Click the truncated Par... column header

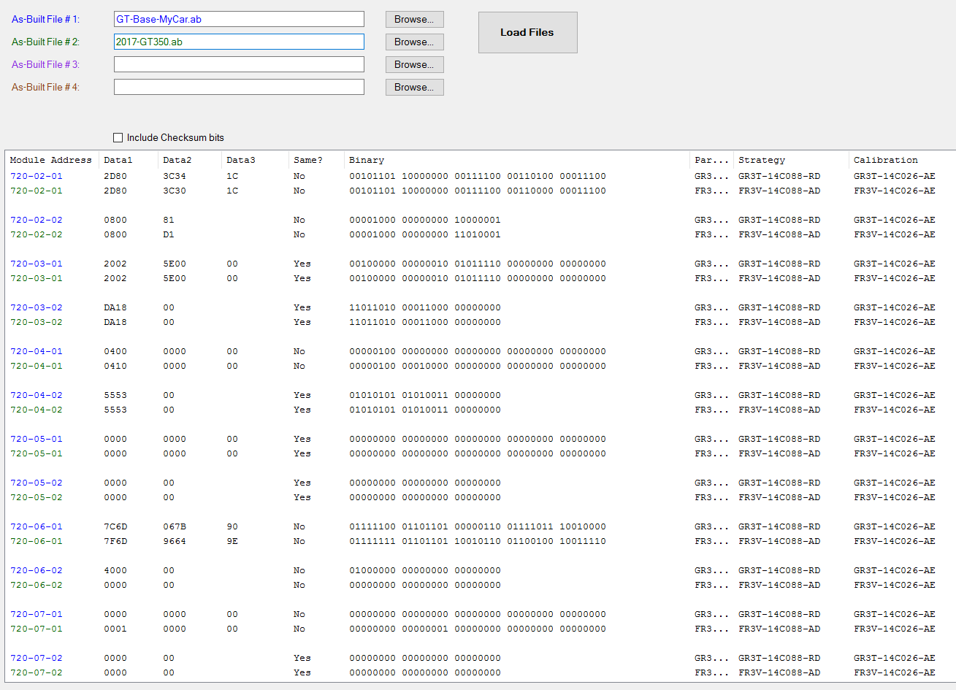tap(711, 160)
